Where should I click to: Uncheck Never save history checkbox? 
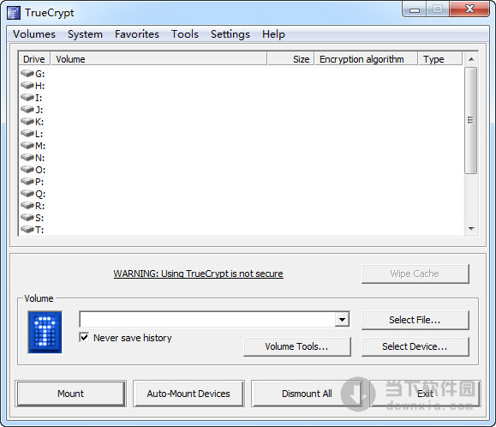[x=84, y=337]
